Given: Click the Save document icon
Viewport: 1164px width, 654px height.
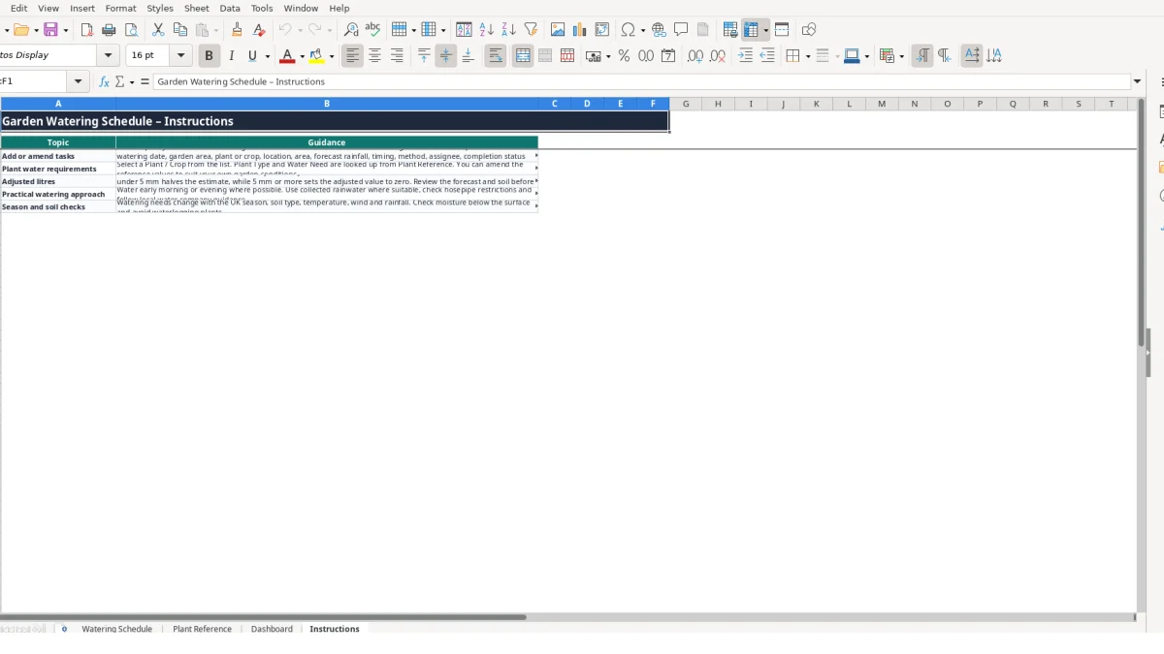Looking at the screenshot, I should 51,30.
